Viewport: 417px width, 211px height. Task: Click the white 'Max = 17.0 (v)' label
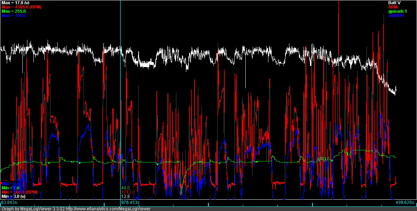click(15, 2)
